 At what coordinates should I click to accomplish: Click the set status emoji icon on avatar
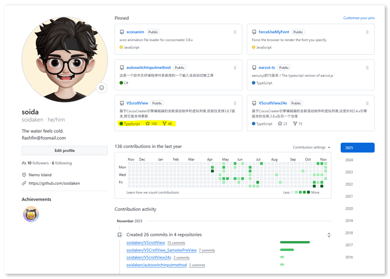pos(101,88)
